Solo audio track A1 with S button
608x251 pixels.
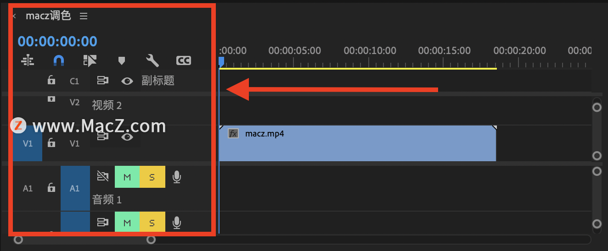[152, 177]
